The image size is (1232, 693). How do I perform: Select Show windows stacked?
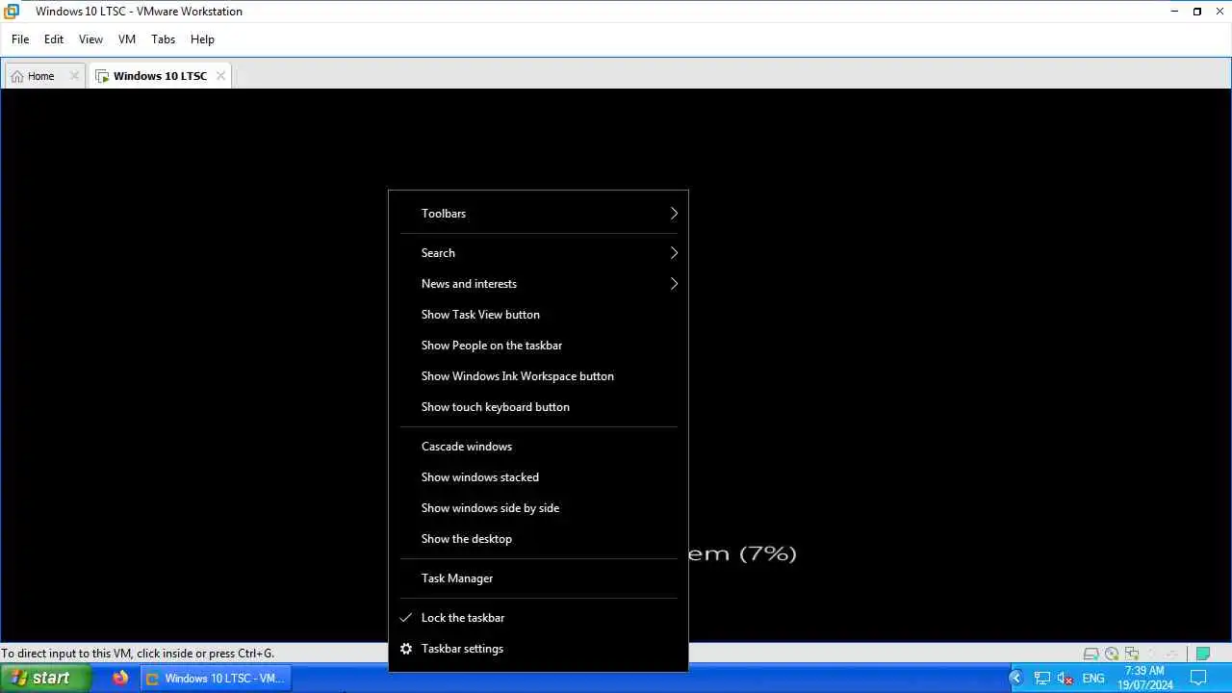click(538, 477)
